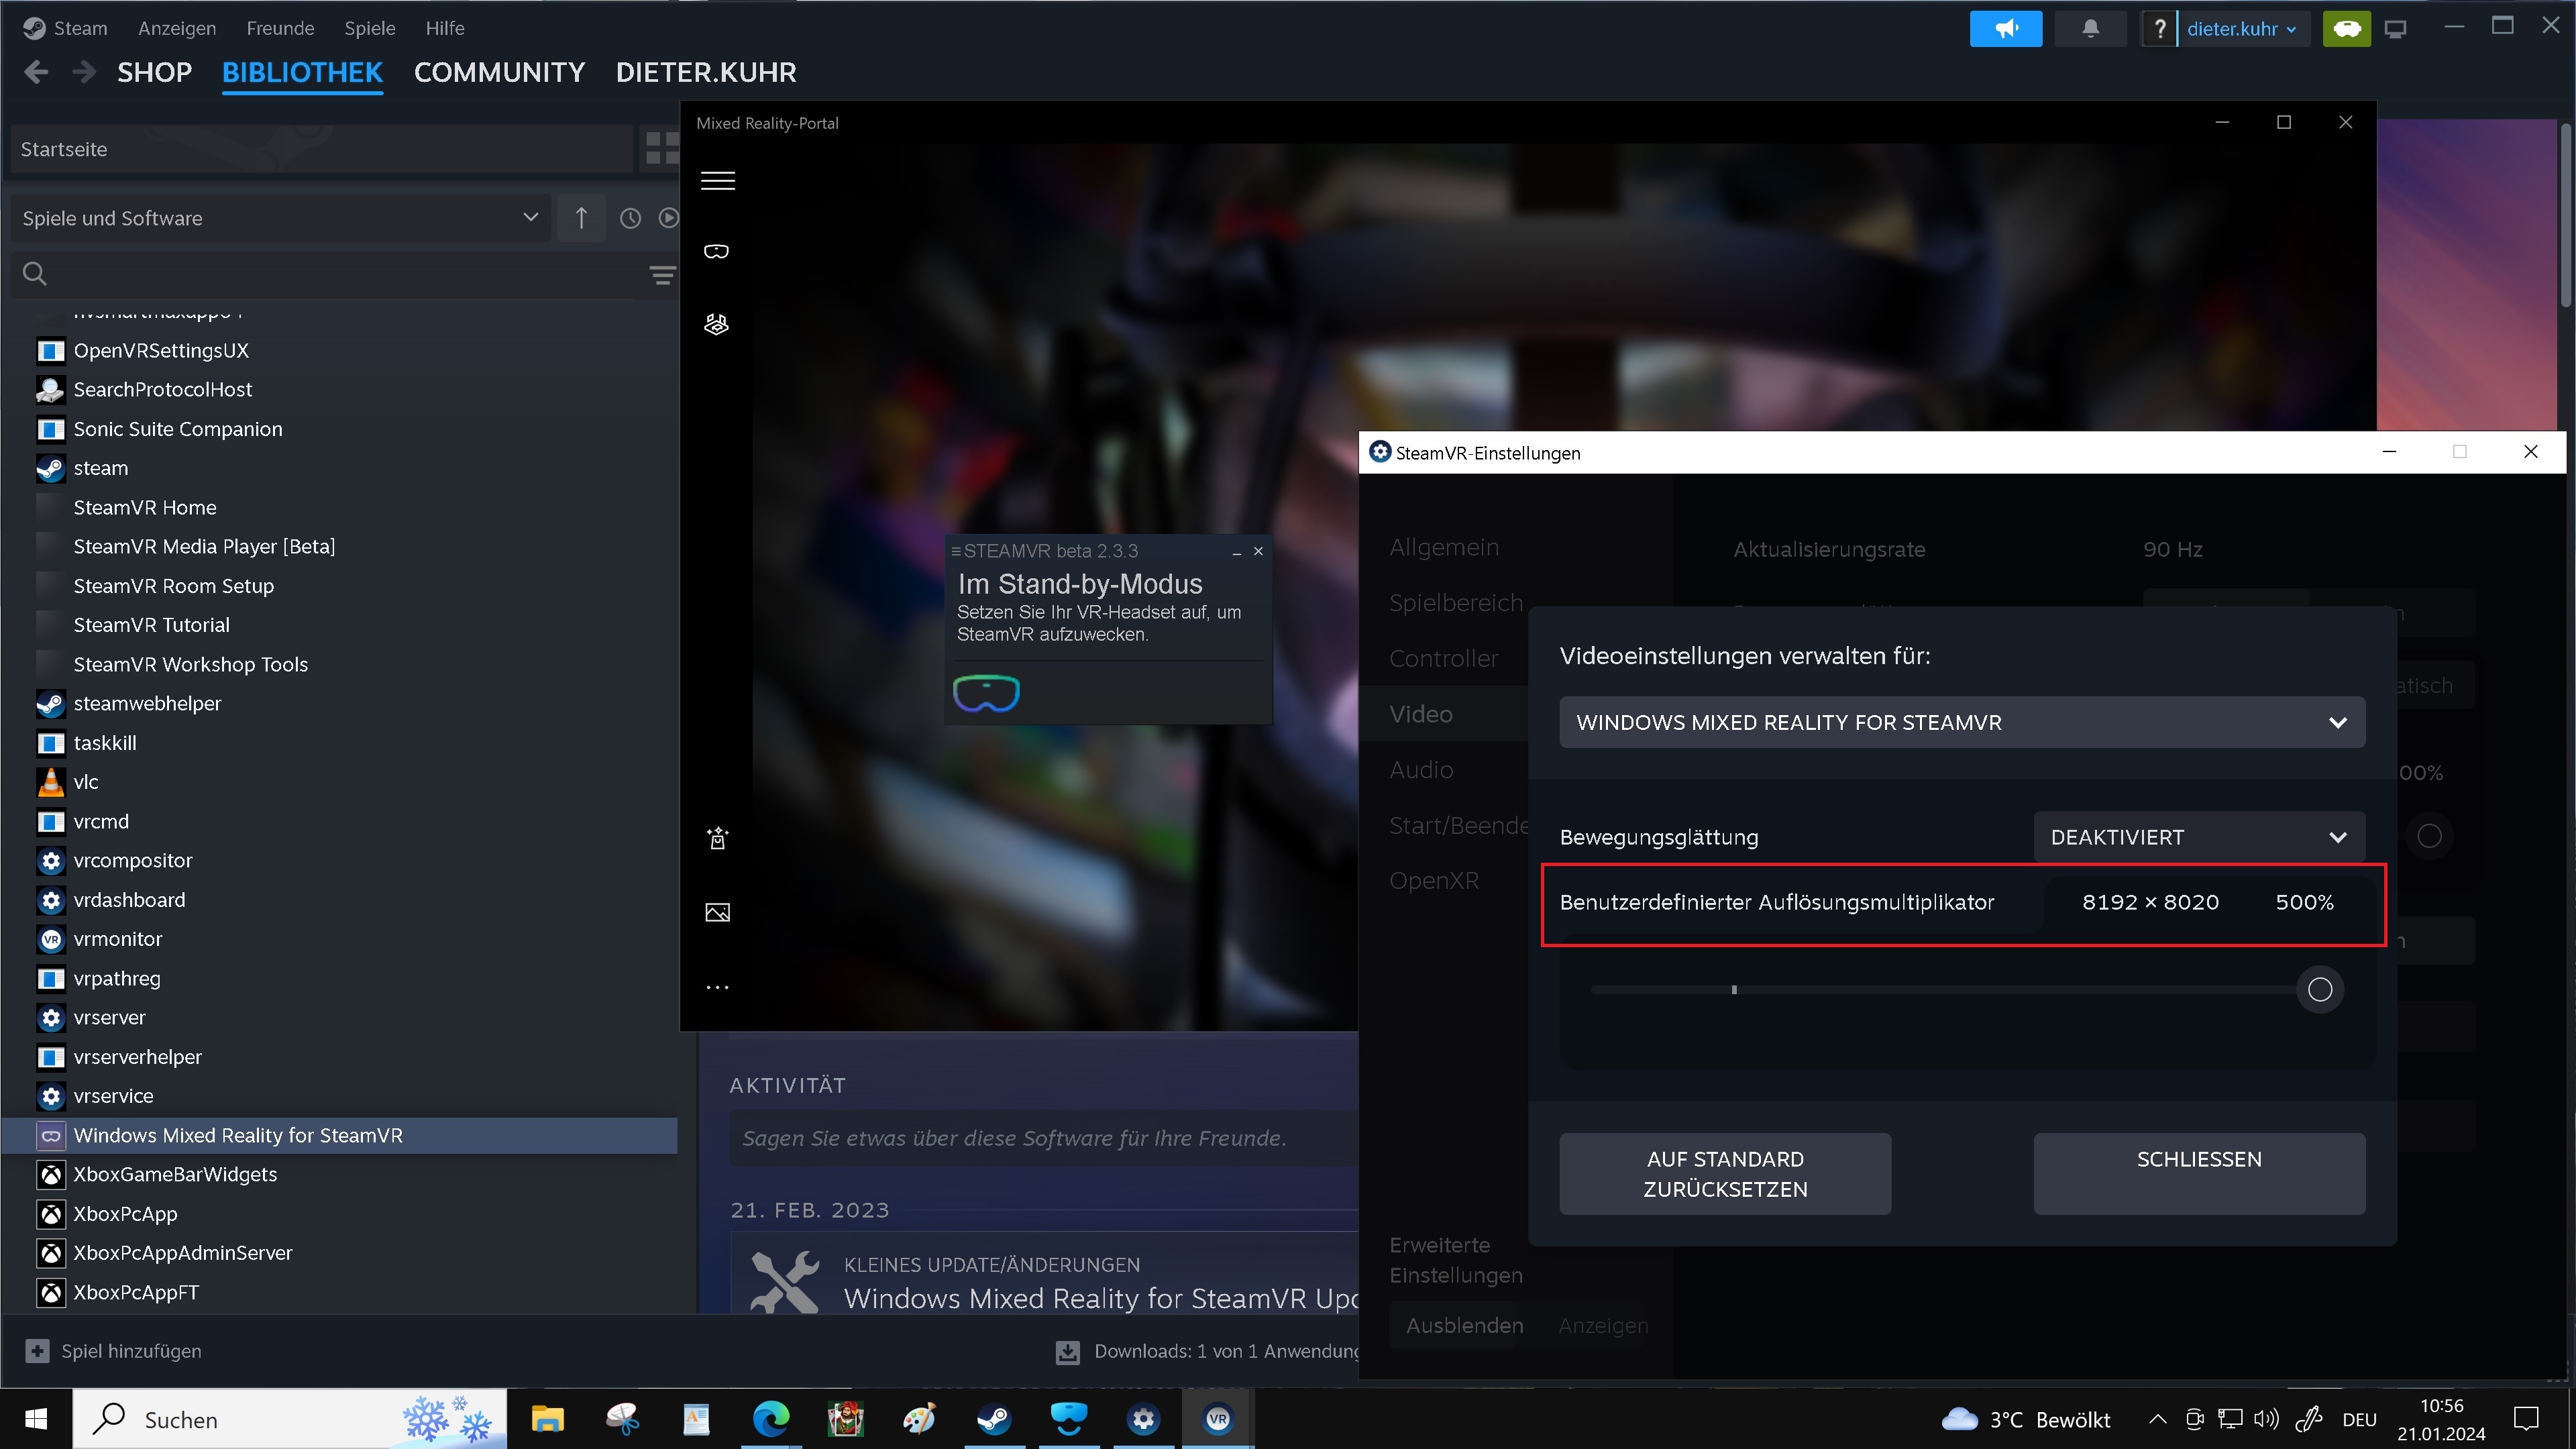Viewport: 2576px width, 1449px height.
Task: Click the 8192 × 8020 resolution value
Action: click(2150, 902)
